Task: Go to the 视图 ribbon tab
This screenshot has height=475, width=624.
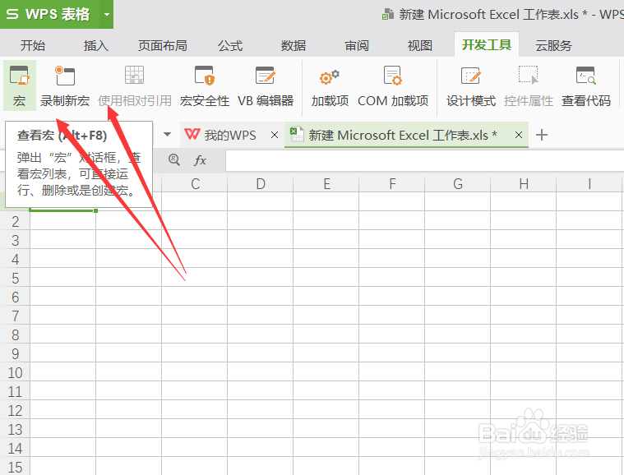Action: click(x=420, y=45)
